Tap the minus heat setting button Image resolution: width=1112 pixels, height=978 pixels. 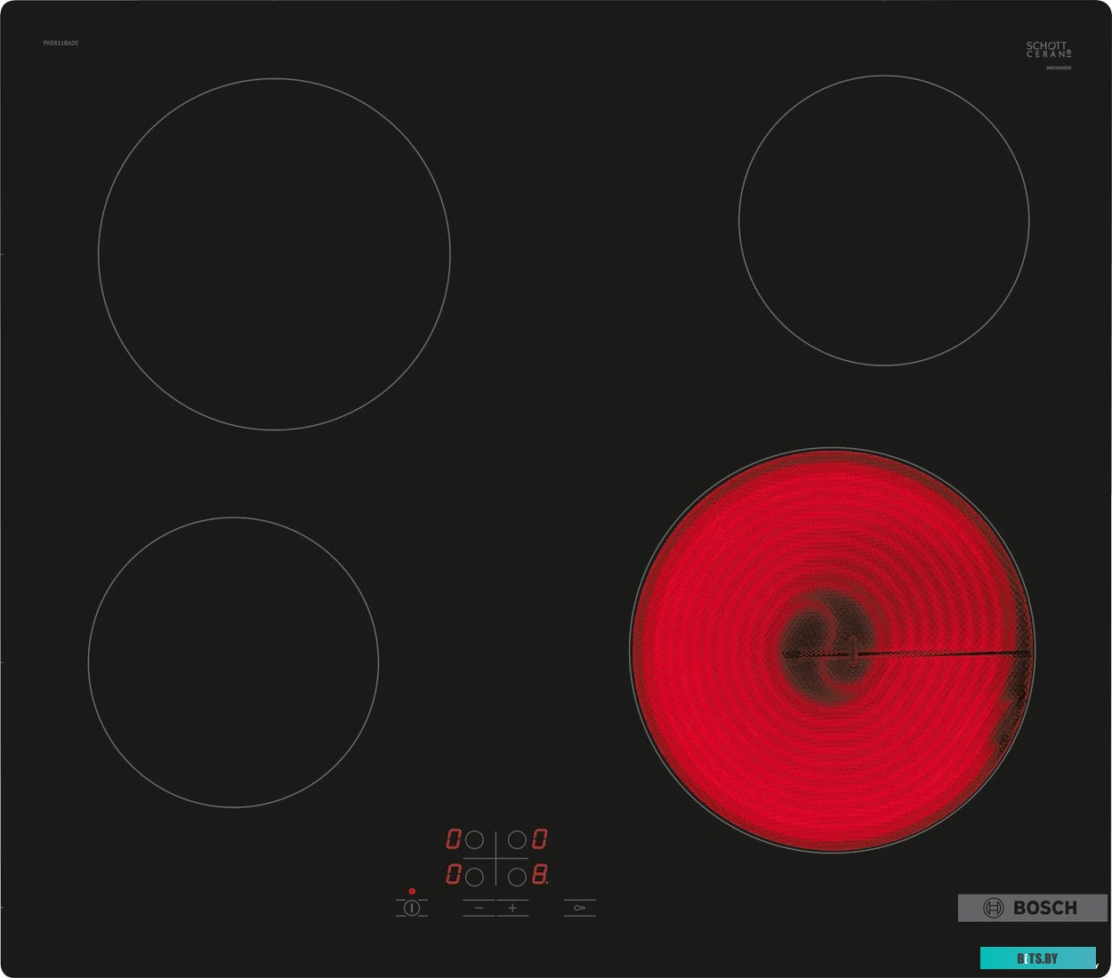(479, 908)
